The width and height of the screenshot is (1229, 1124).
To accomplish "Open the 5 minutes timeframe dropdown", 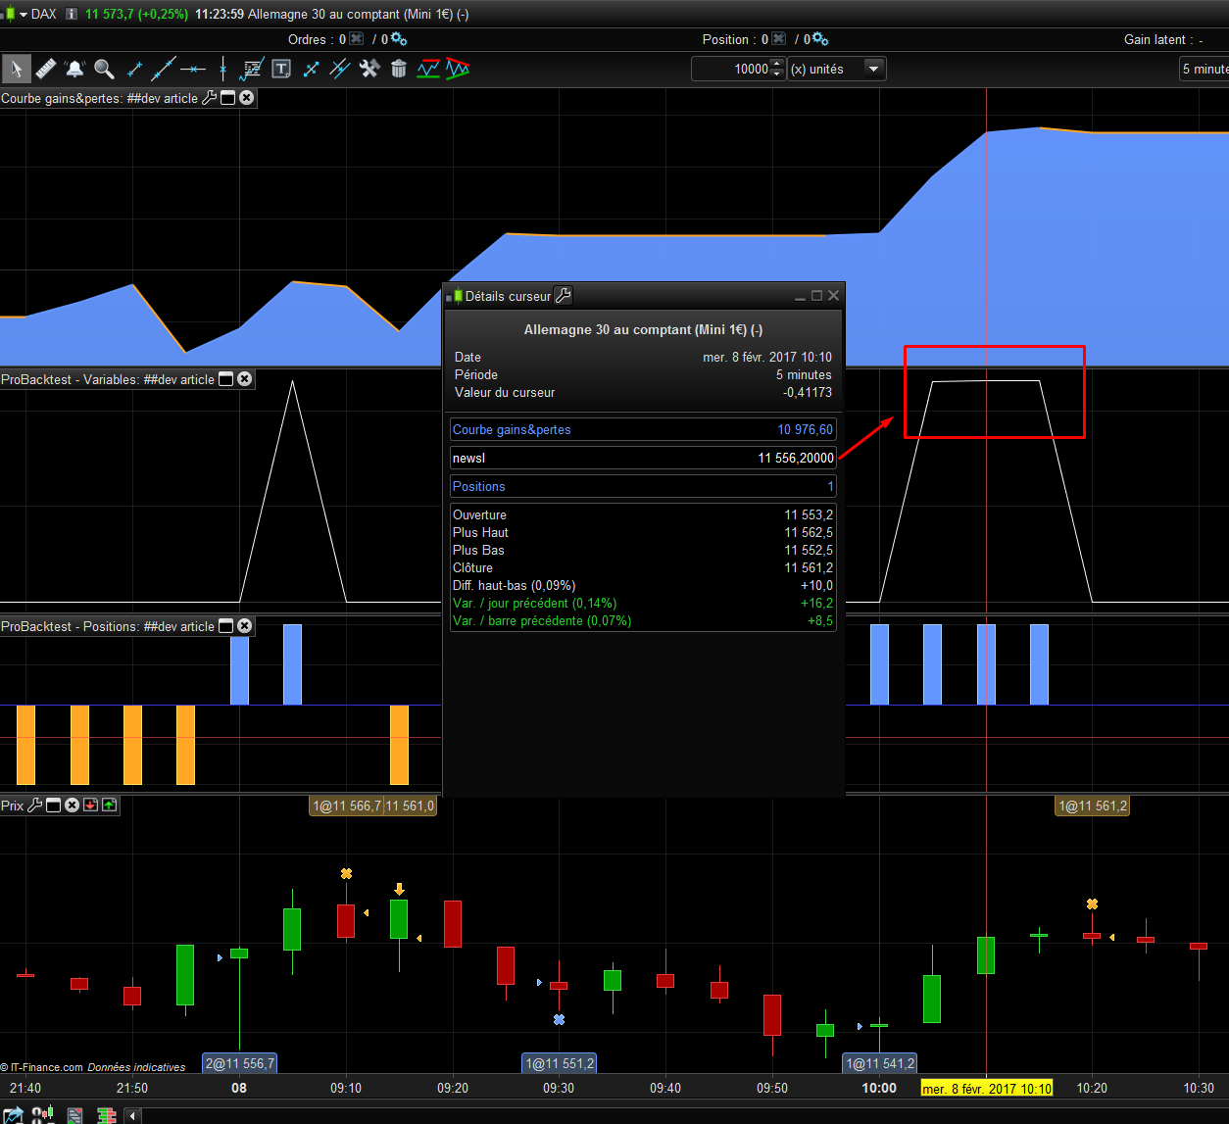I will pos(1204,69).
